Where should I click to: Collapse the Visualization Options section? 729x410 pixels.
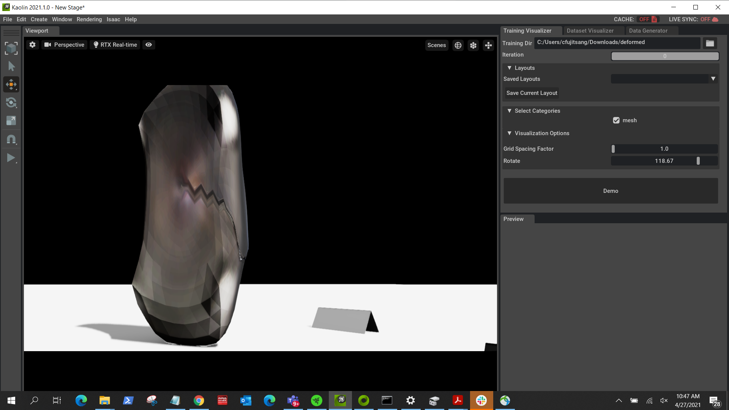click(509, 133)
